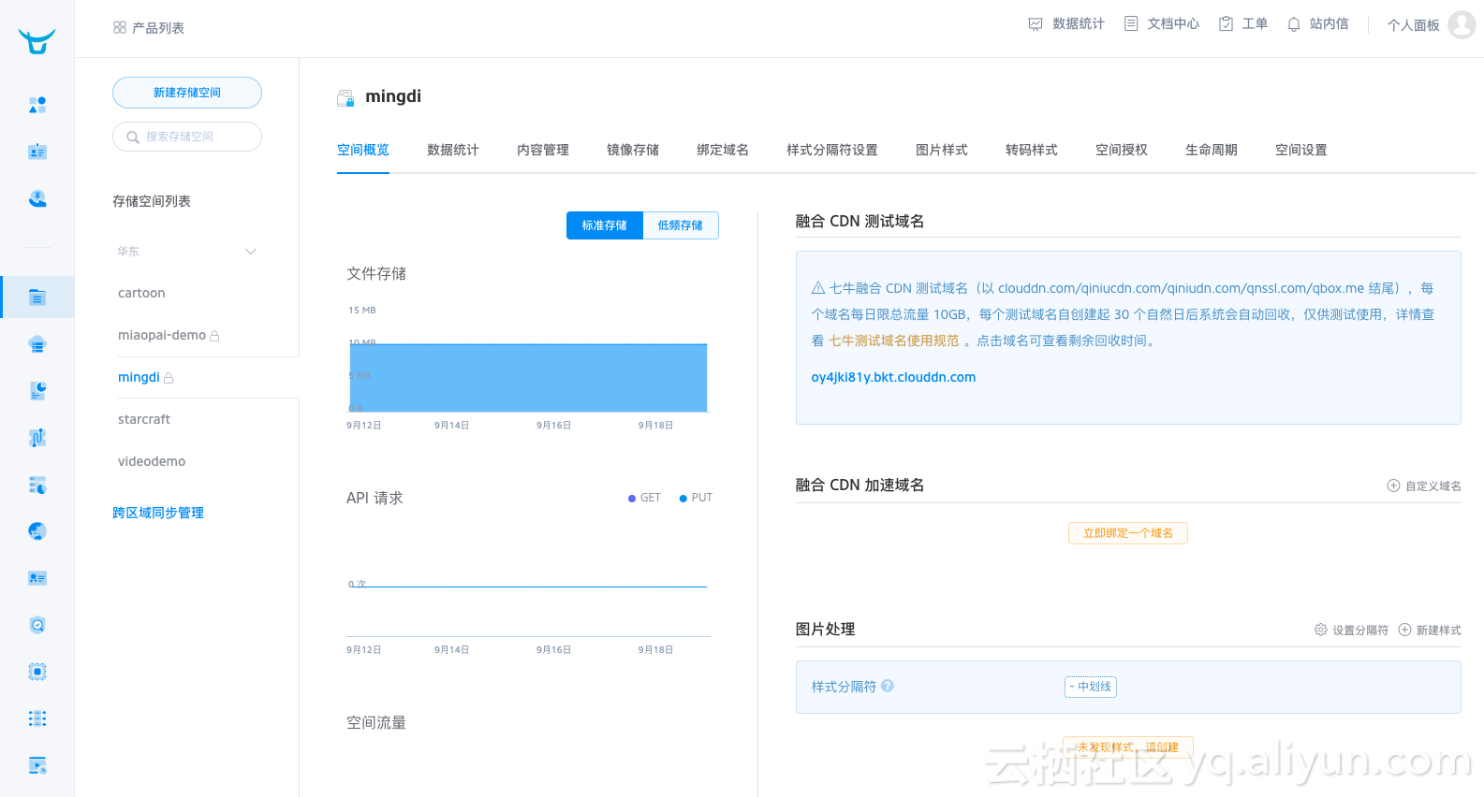This screenshot has height=797, width=1484.
Task: Select the miaopai-demo bucket
Action: pyautogui.click(x=162, y=335)
